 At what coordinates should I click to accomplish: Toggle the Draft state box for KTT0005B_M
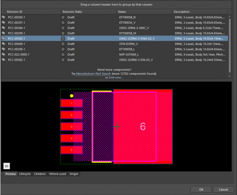63,33
